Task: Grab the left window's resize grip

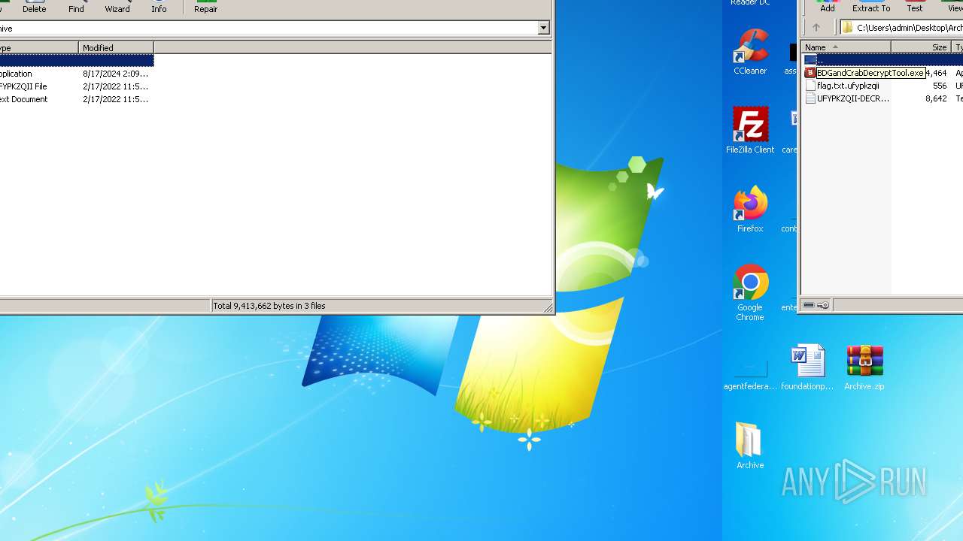Action: pyautogui.click(x=548, y=307)
